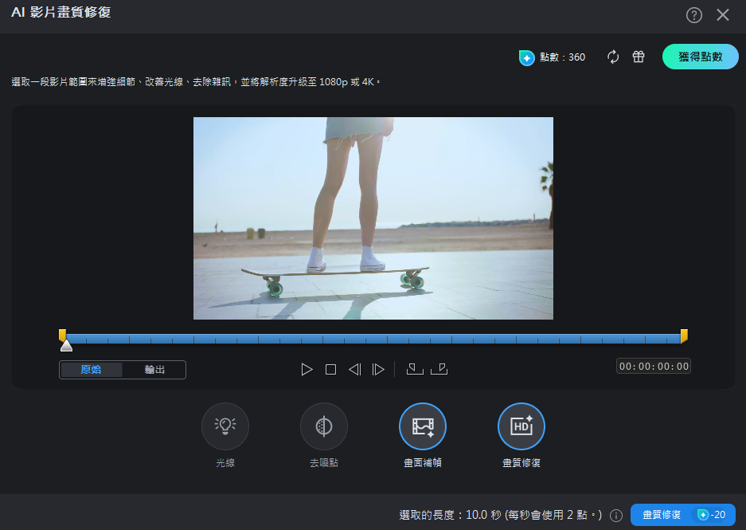Image resolution: width=746 pixels, height=530 pixels.
Task: Click the gift icon near the points balance
Action: 638,57
